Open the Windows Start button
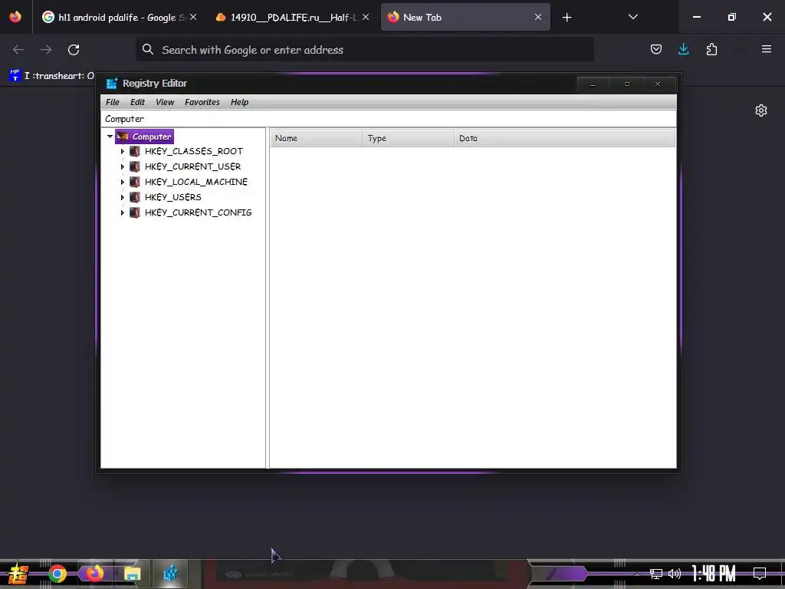This screenshot has height=589, width=785. [18, 574]
